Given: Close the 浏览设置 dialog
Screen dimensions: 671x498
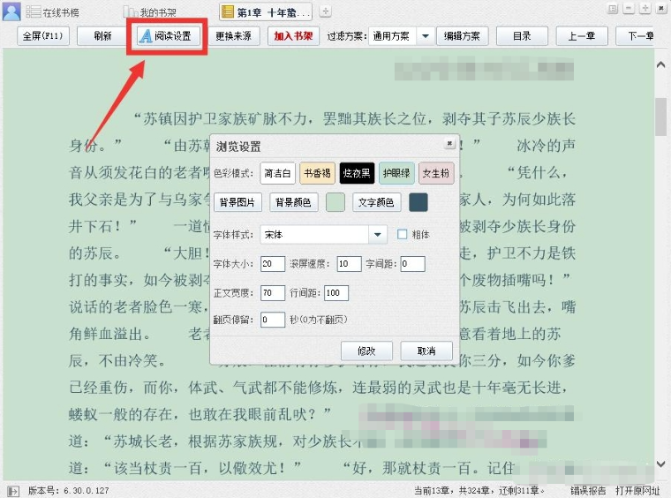Looking at the screenshot, I should coord(449,143).
